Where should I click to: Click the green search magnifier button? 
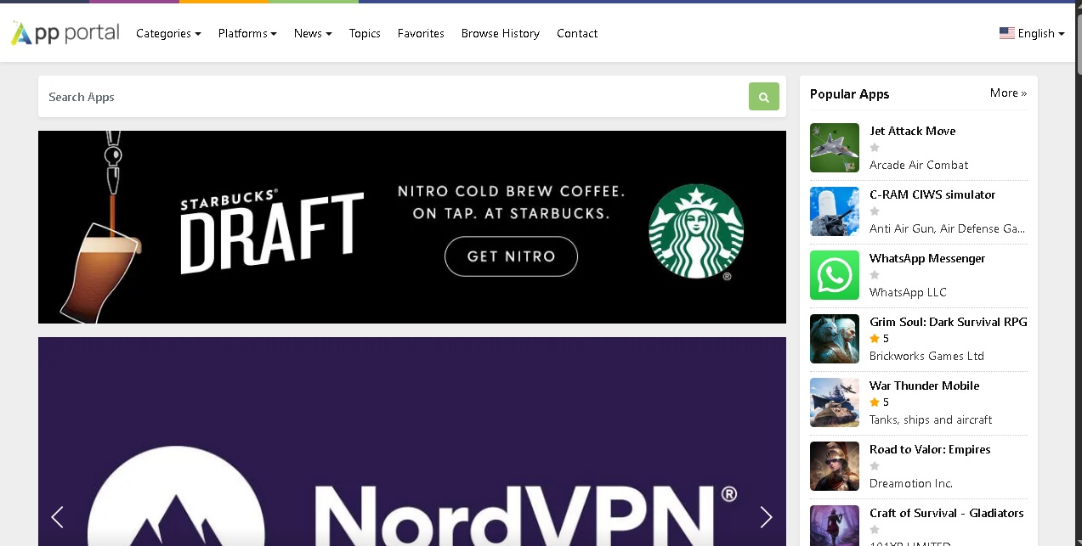[x=763, y=97]
